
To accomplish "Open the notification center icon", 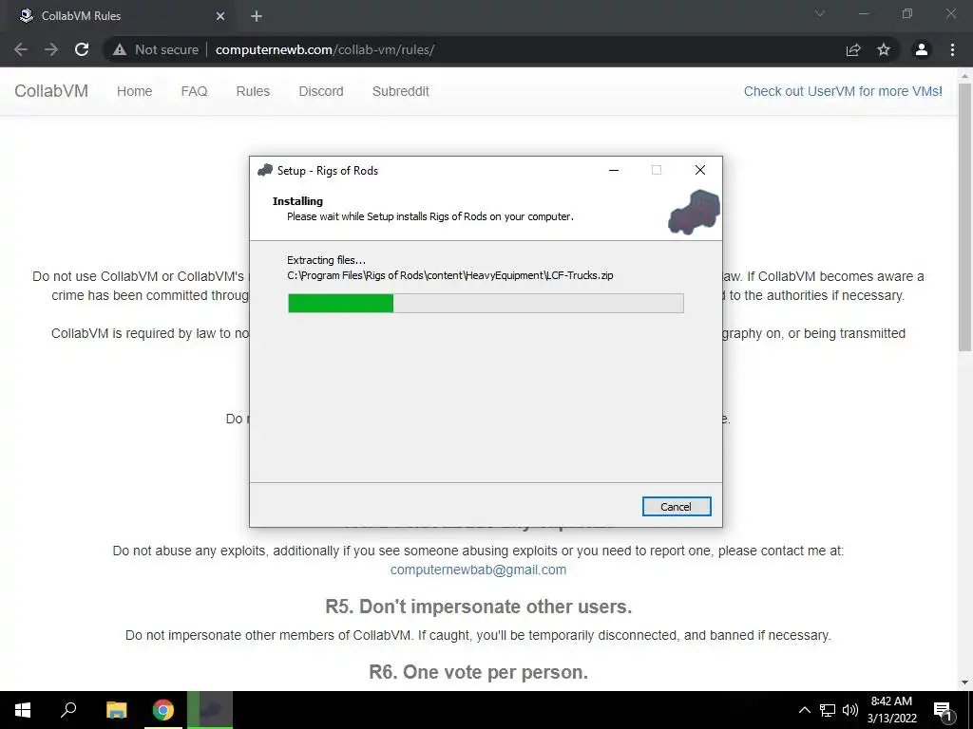I will point(943,710).
